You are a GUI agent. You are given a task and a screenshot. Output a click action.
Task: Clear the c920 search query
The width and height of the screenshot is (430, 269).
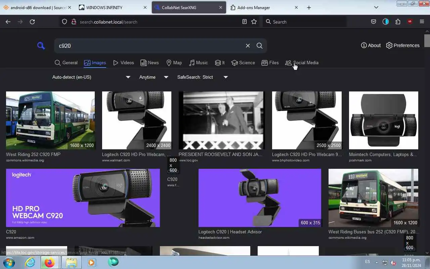[x=248, y=46]
